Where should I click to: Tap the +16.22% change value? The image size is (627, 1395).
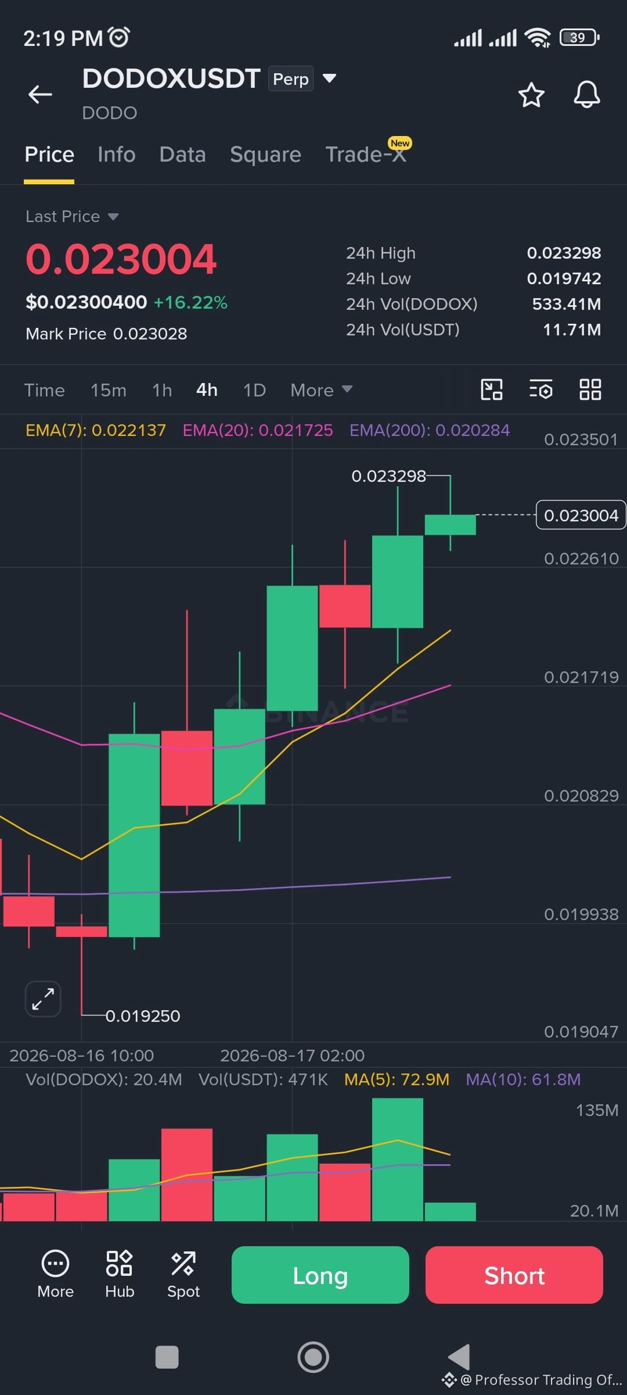pyautogui.click(x=190, y=302)
